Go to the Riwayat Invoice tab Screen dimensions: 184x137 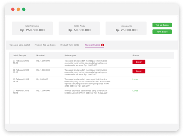pos(92,45)
